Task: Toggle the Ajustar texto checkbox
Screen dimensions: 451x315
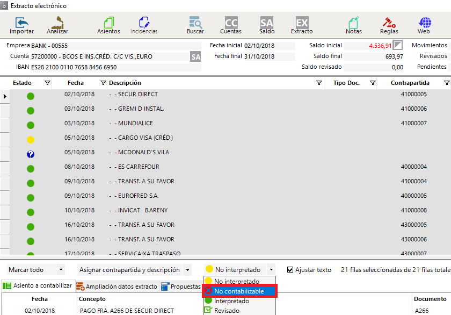Action: click(290, 270)
